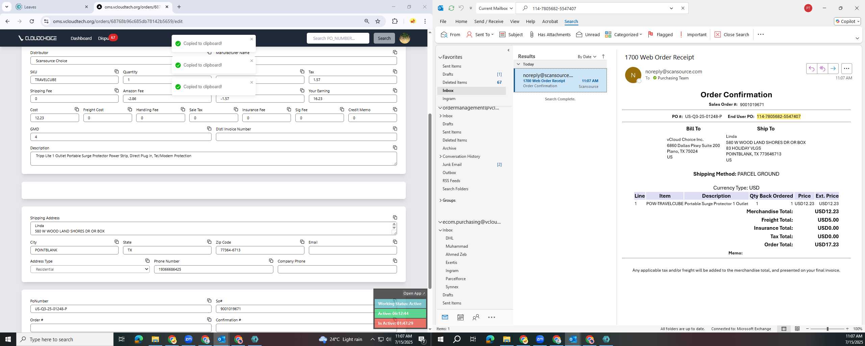Image resolution: width=865 pixels, height=346 pixels.
Task: Adjust the Outlook zoom slider
Action: point(827,329)
